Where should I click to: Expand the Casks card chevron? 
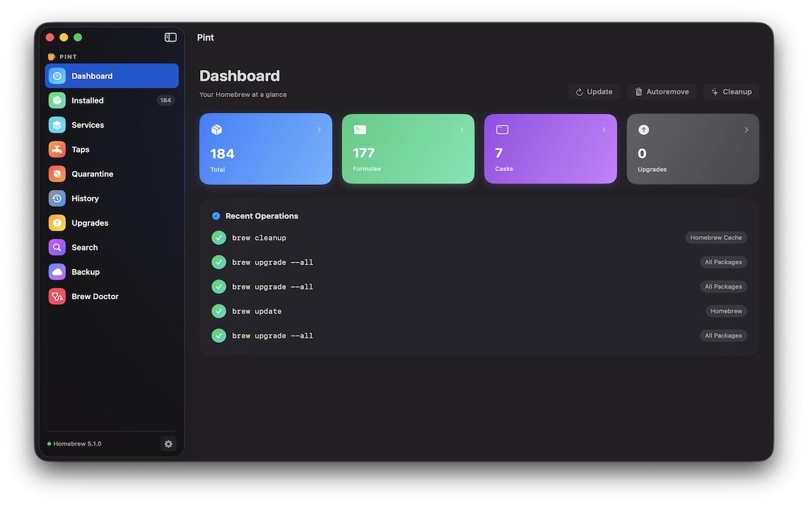click(603, 130)
